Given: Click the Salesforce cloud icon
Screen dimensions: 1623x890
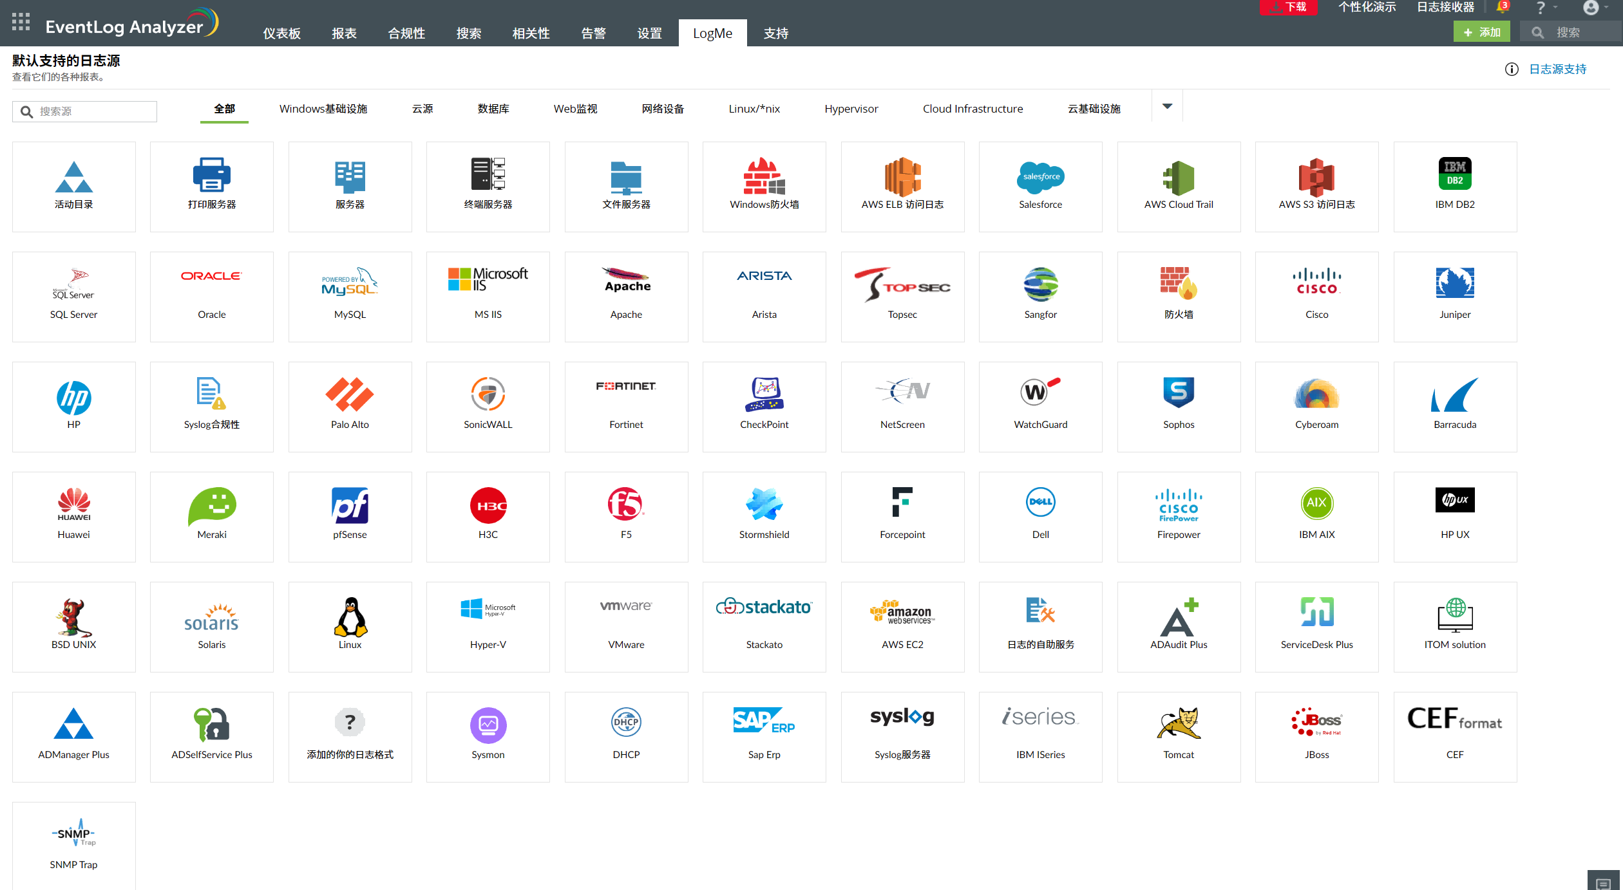Looking at the screenshot, I should (1040, 176).
